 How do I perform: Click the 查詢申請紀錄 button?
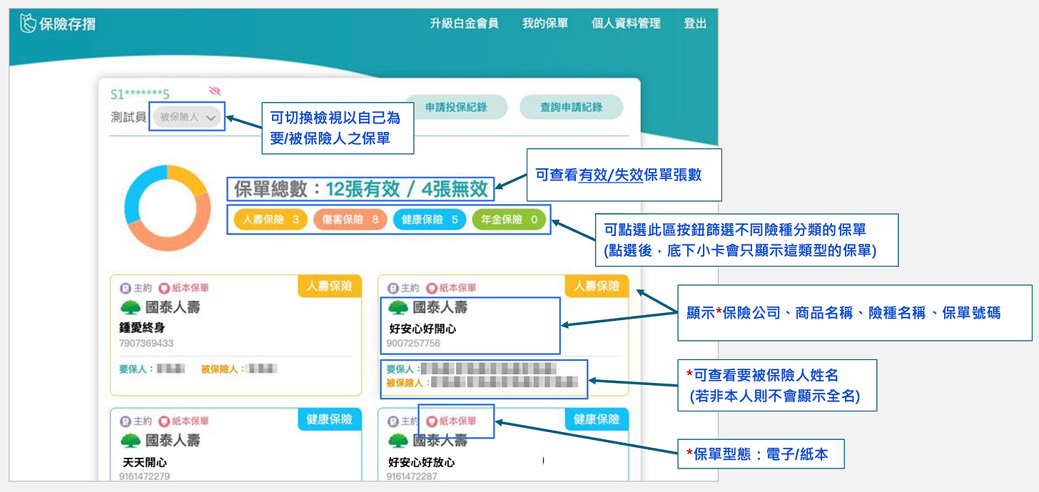pyautogui.click(x=571, y=107)
